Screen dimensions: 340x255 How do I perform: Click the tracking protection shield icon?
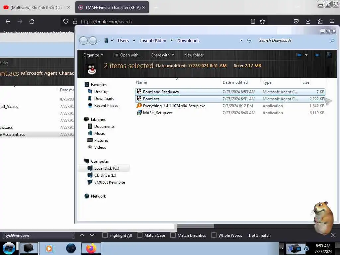[x=66, y=22]
